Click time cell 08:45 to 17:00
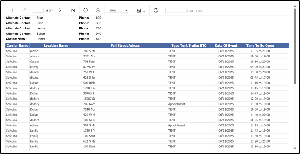300x154 pixels. [260, 78]
